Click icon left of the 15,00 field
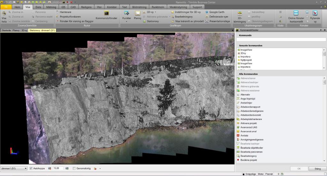The image size is (327, 176). [x=49, y=168]
